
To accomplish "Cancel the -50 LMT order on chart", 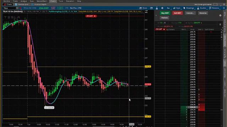I will click(x=95, y=16).
